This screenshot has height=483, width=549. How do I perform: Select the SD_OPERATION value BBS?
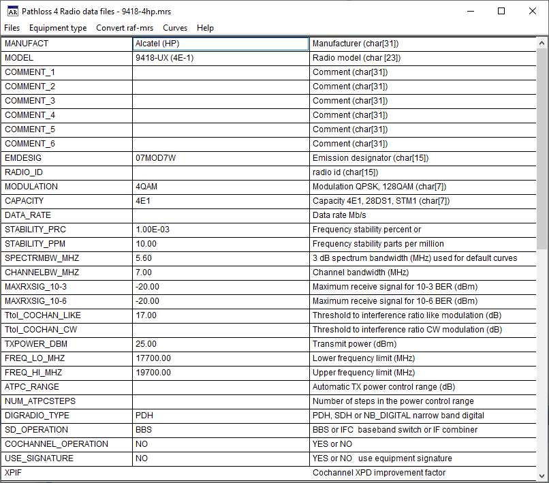pyautogui.click(x=221, y=430)
